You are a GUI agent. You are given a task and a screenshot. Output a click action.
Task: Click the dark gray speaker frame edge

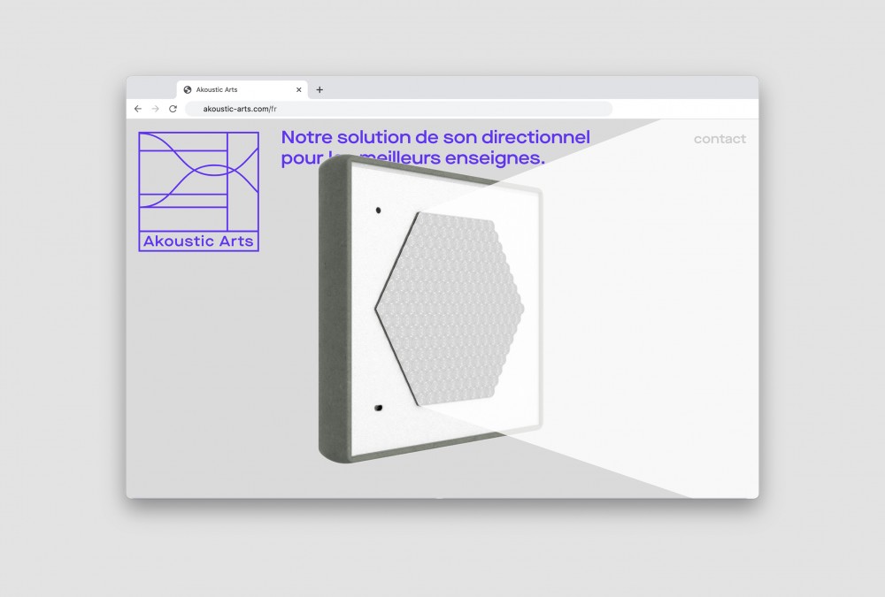(335, 310)
